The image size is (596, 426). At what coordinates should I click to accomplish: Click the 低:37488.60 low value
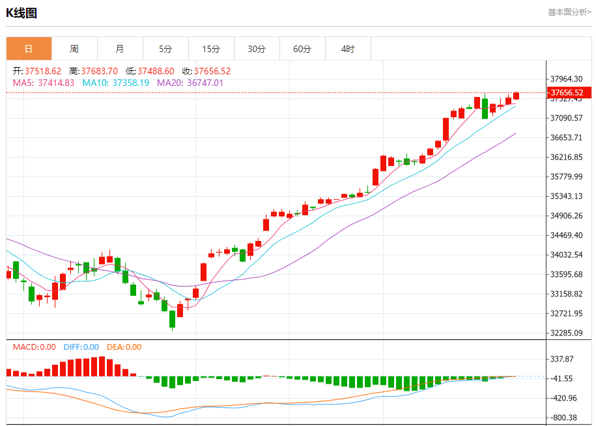click(150, 71)
